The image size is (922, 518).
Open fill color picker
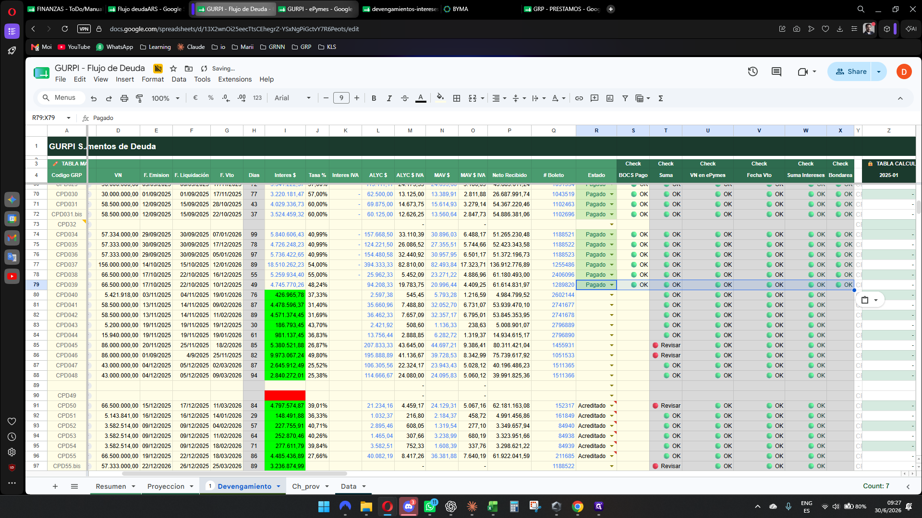440,98
